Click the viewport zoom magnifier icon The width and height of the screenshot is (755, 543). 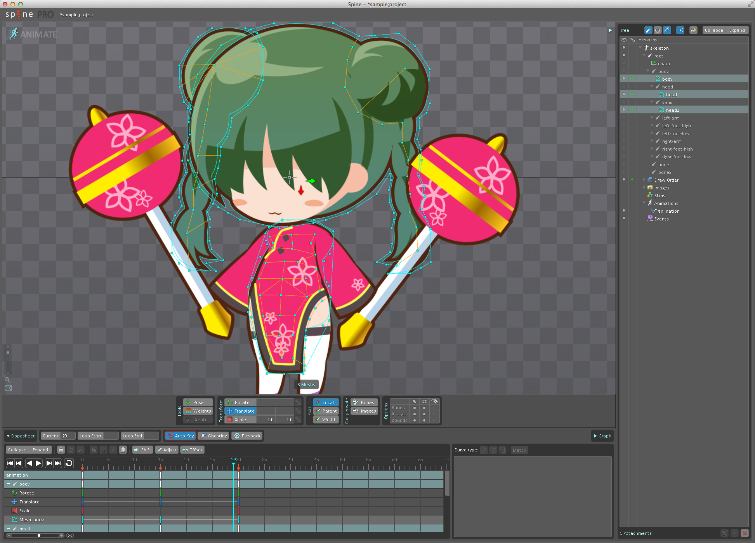point(8,380)
